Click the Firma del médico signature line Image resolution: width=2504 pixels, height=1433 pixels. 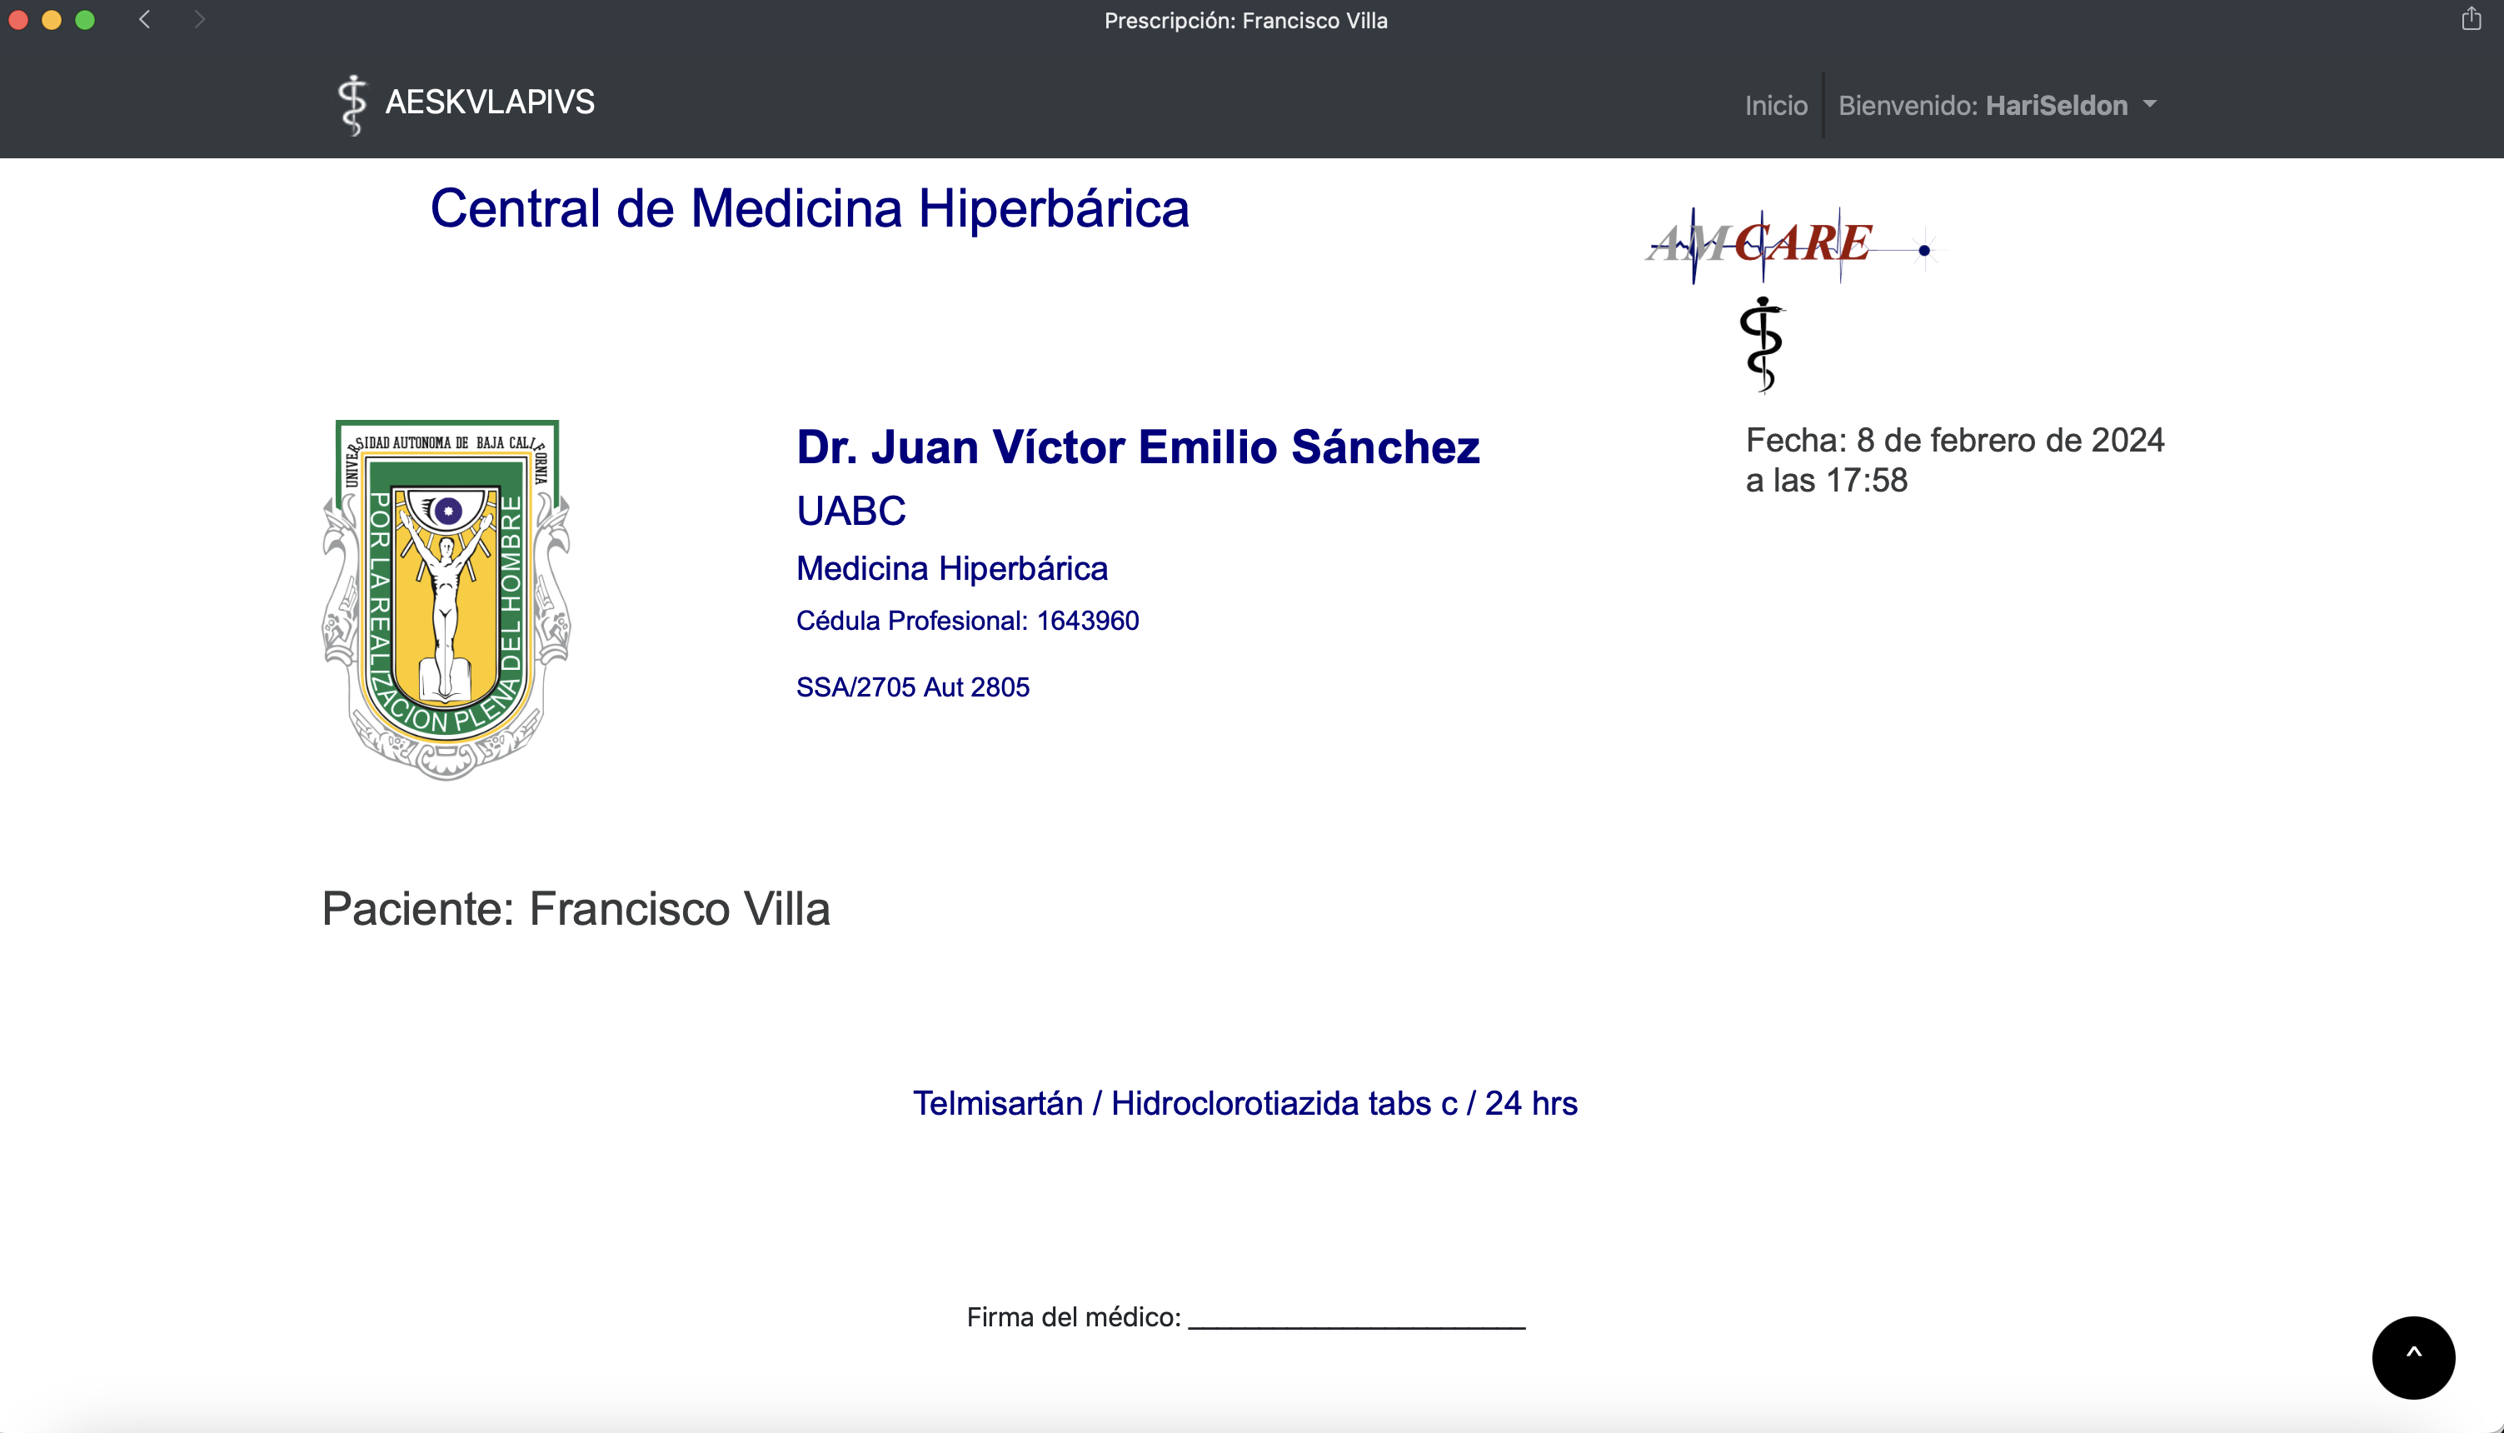(1356, 1319)
